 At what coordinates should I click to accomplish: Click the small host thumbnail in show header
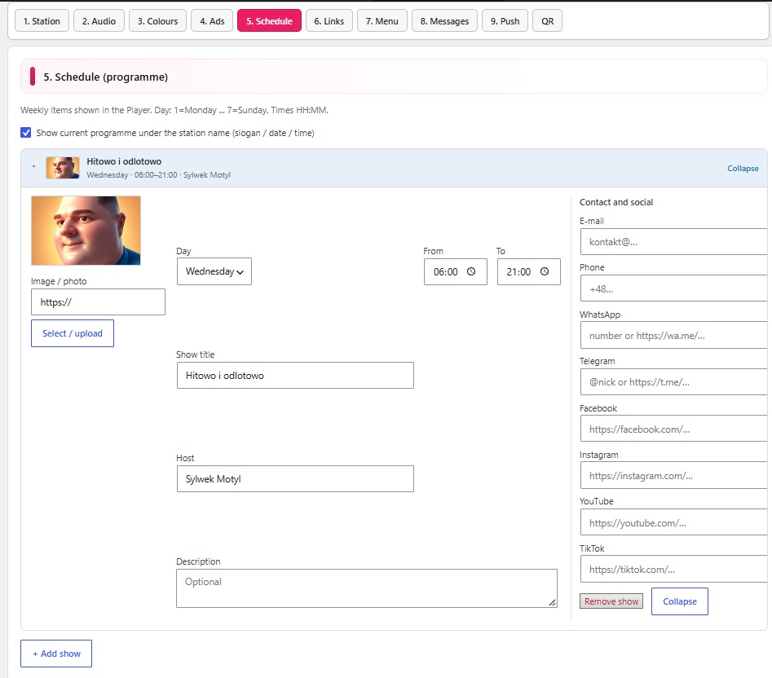click(x=63, y=168)
